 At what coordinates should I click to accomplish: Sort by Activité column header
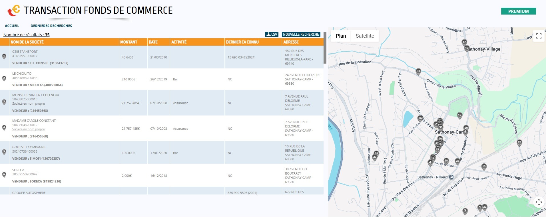(x=179, y=42)
